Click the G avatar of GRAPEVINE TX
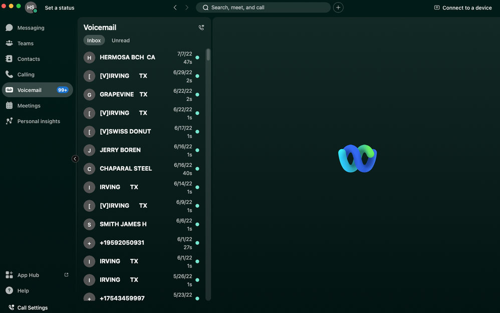Screen dimensions: 500x313 click(89, 95)
